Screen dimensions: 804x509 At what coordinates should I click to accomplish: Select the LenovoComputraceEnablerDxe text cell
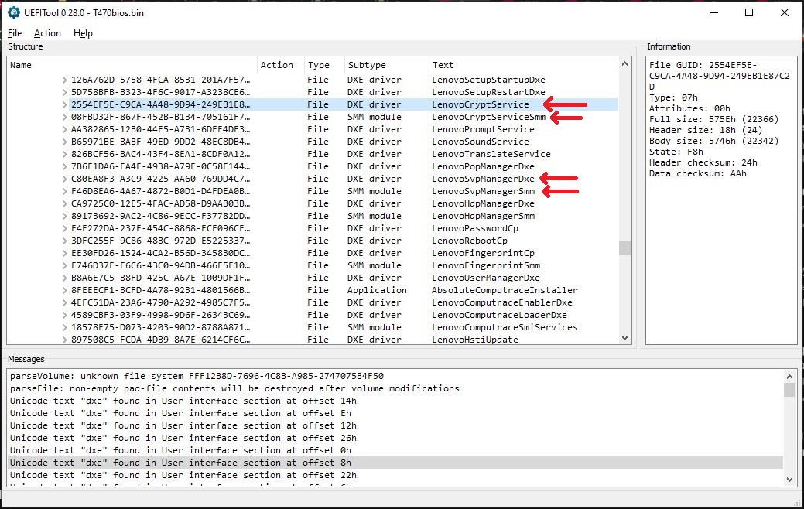point(502,302)
